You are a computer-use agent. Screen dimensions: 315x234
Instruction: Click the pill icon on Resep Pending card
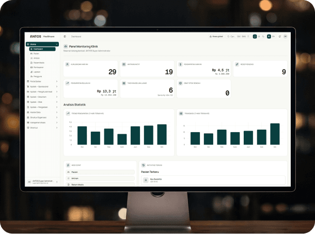click(x=237, y=64)
